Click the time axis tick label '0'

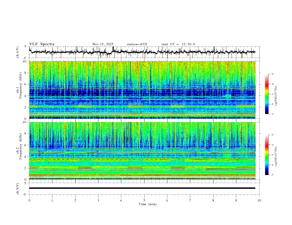[29, 200]
